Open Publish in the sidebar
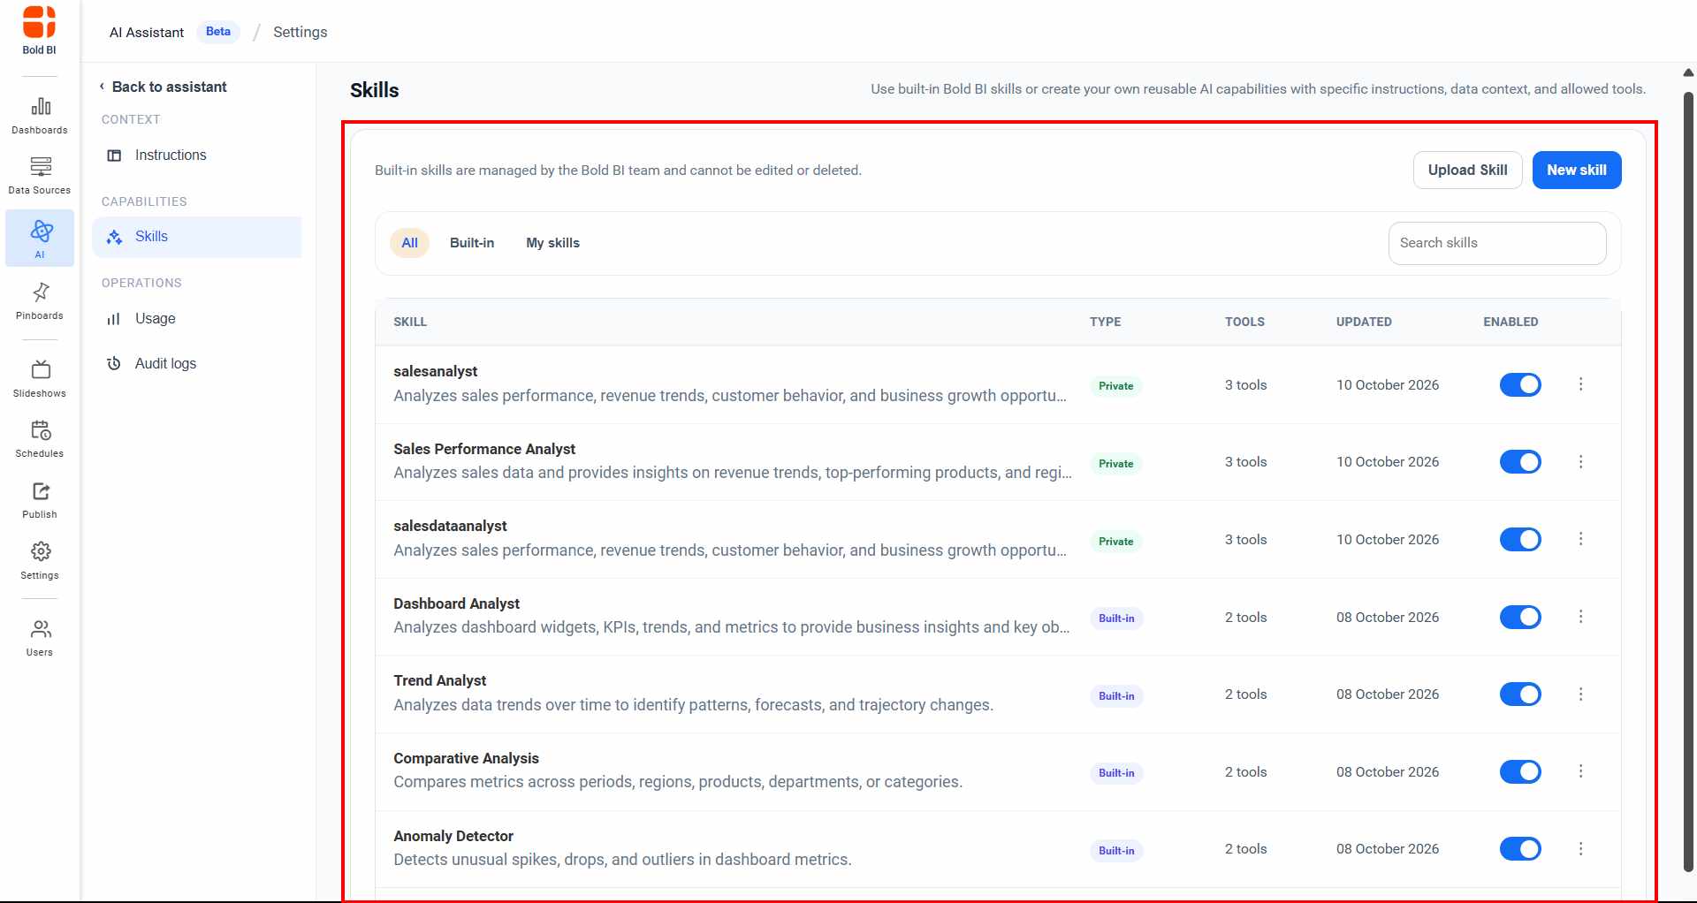 40,500
